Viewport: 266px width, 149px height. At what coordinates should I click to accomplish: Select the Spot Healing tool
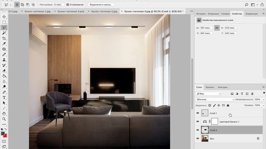pos(4,49)
